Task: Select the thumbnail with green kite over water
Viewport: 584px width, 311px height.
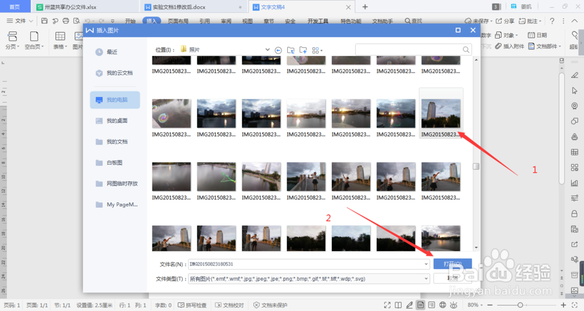Action: pyautogui.click(x=217, y=177)
